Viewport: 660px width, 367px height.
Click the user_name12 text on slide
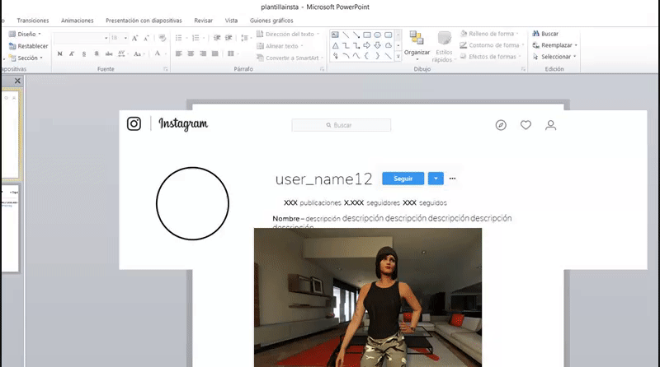323,179
